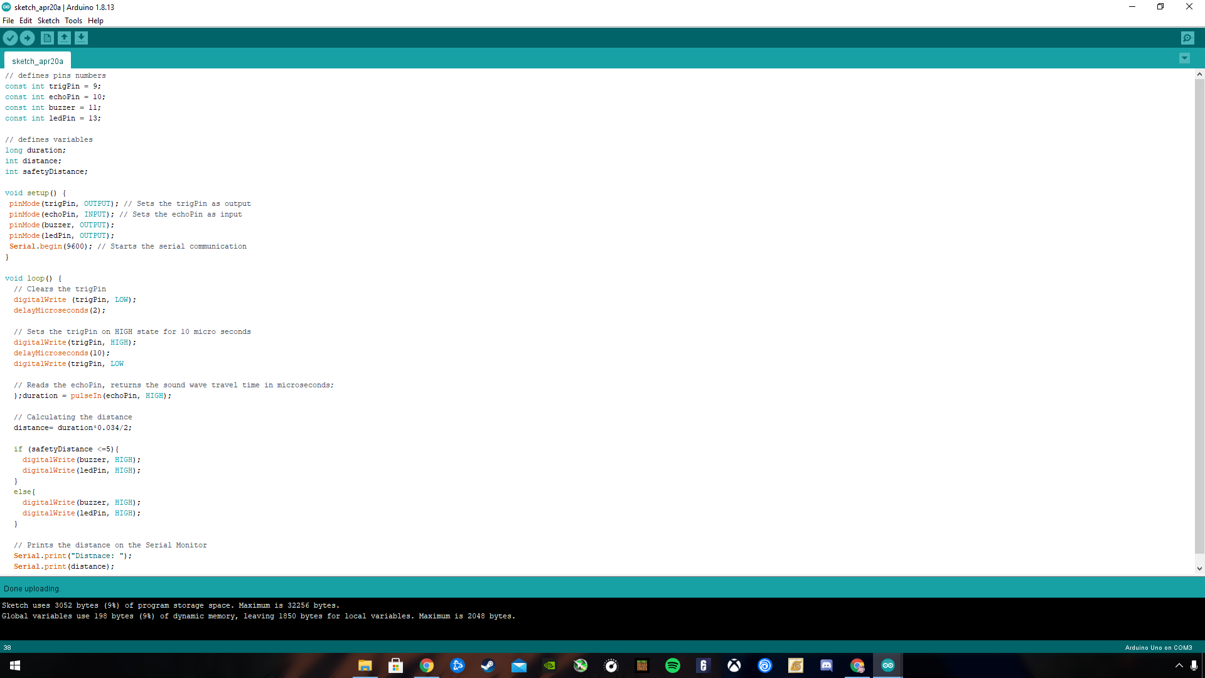Image resolution: width=1205 pixels, height=678 pixels.
Task: Click scrollbar up arrow in code editor
Action: (x=1199, y=74)
